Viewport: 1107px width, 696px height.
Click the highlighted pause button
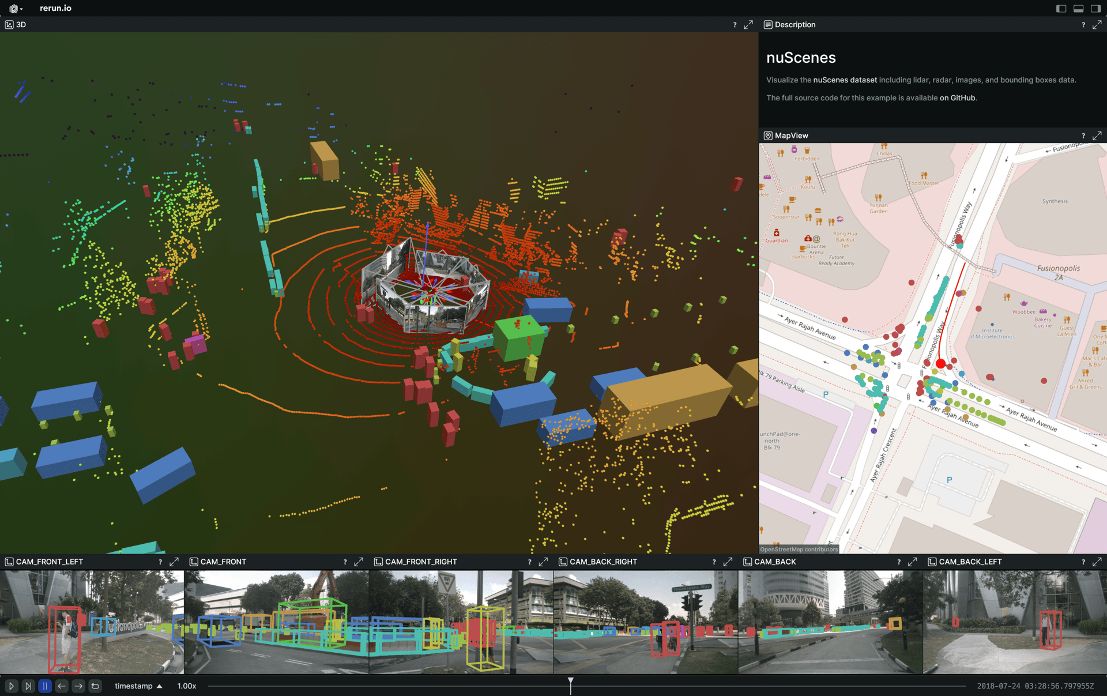[x=45, y=686]
